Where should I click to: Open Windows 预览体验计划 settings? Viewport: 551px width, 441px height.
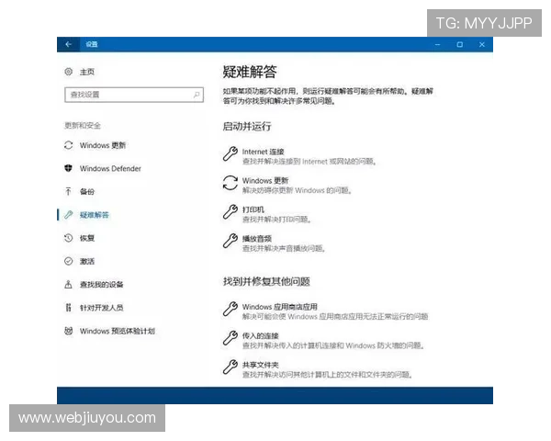click(117, 331)
